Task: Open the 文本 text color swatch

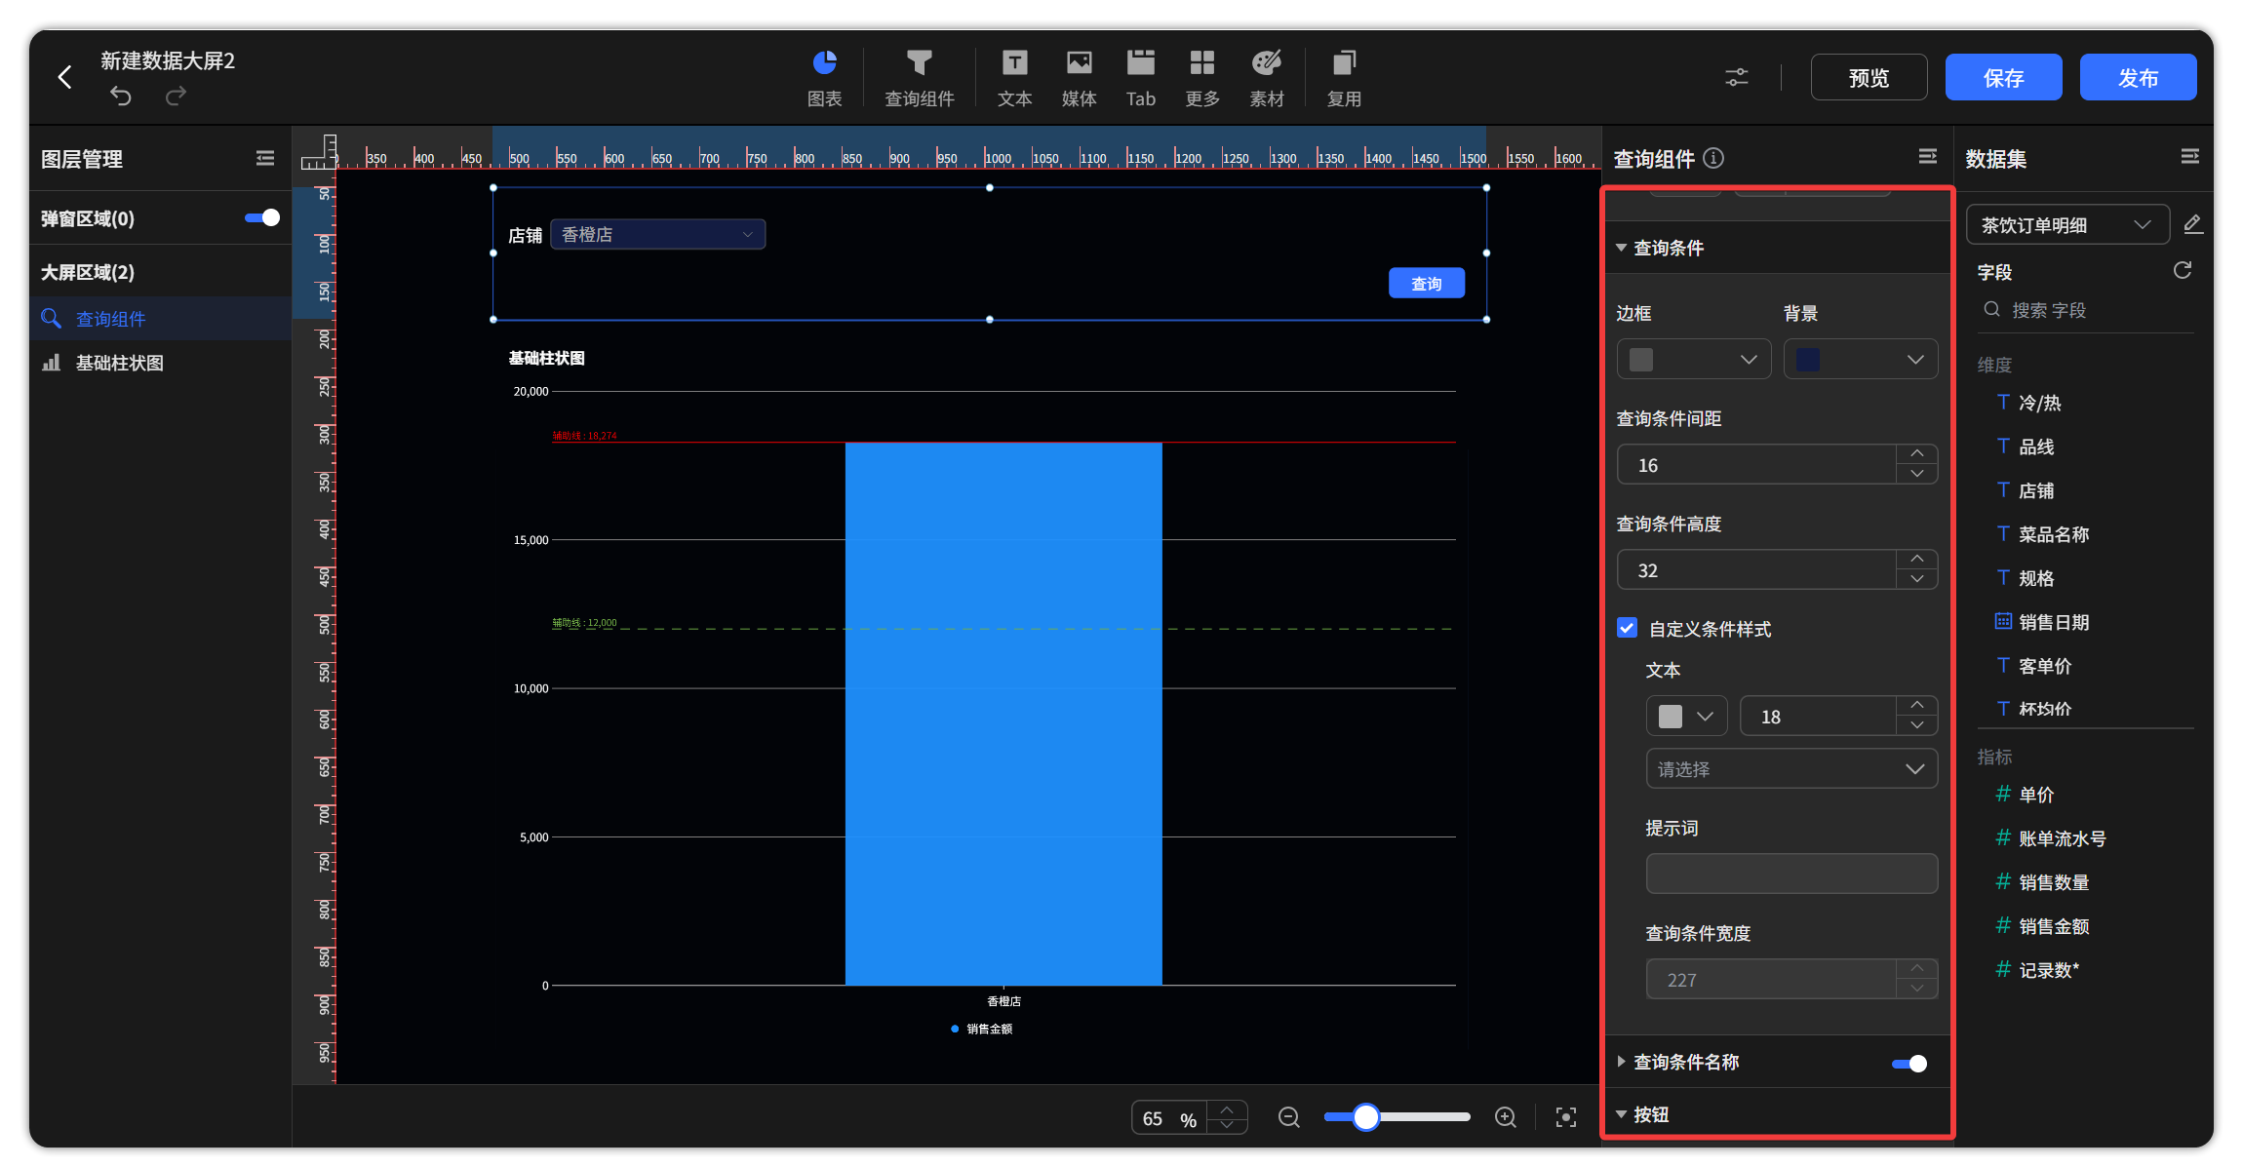Action: tap(1687, 717)
